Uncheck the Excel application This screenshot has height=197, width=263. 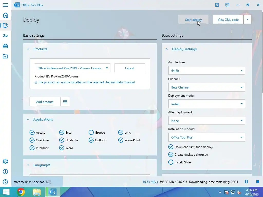(x=65, y=133)
